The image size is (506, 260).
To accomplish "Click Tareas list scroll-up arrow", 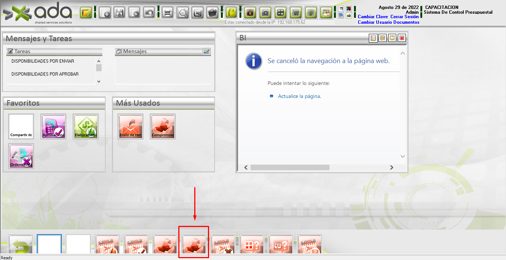I will click(99, 61).
